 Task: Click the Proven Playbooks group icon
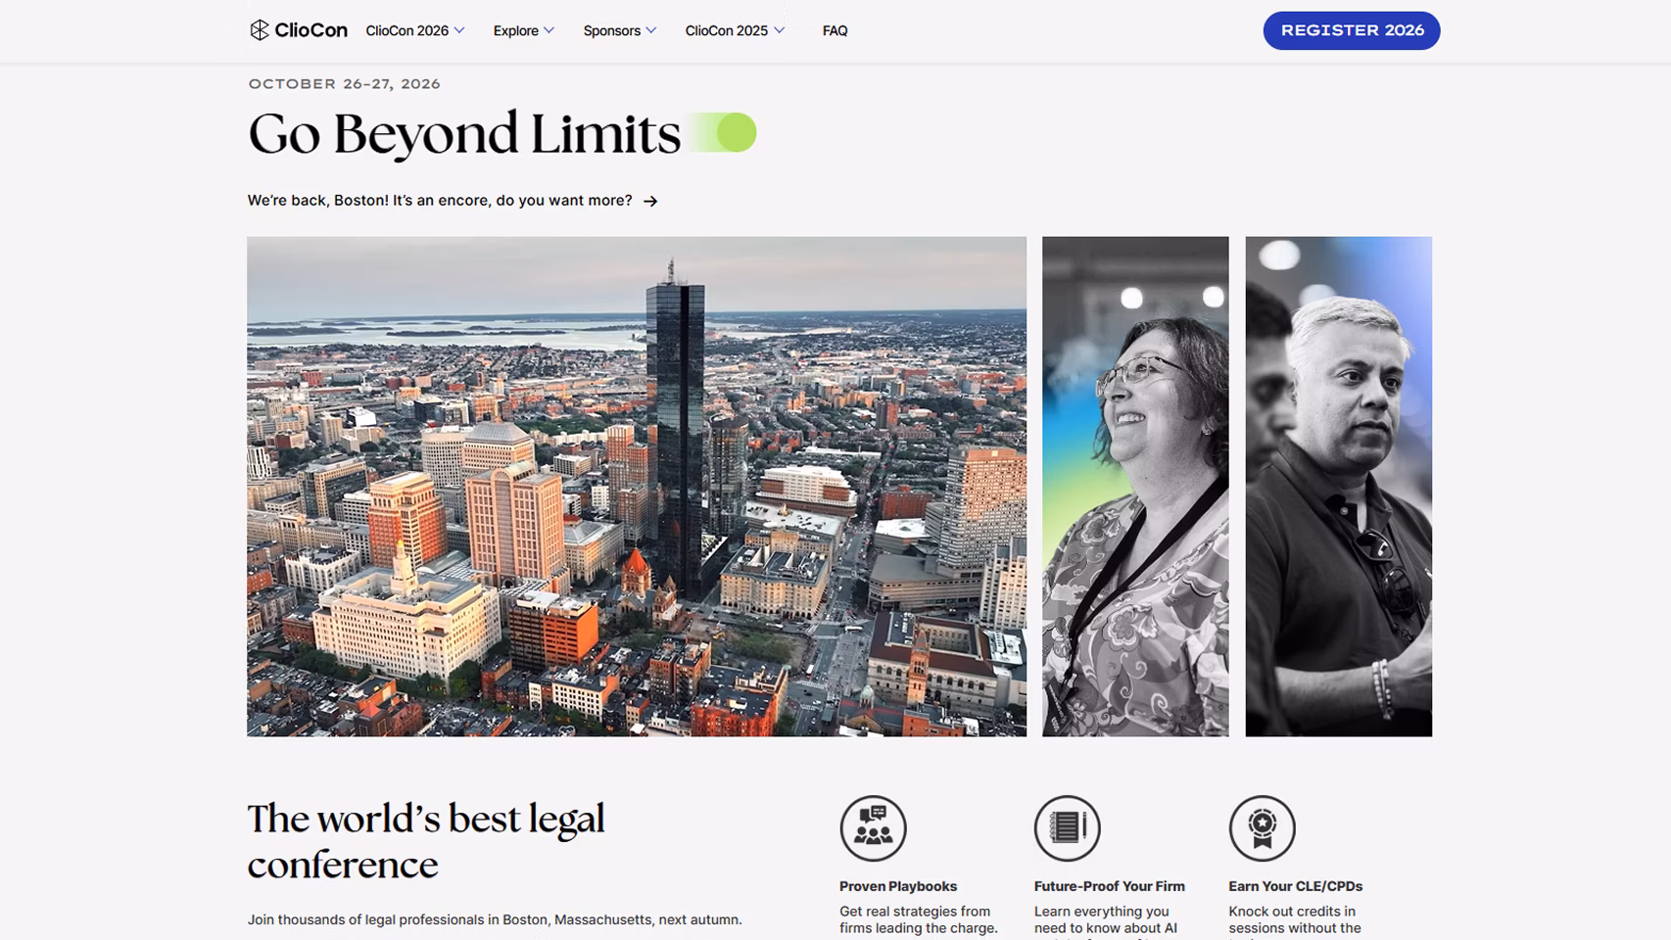coord(873,828)
